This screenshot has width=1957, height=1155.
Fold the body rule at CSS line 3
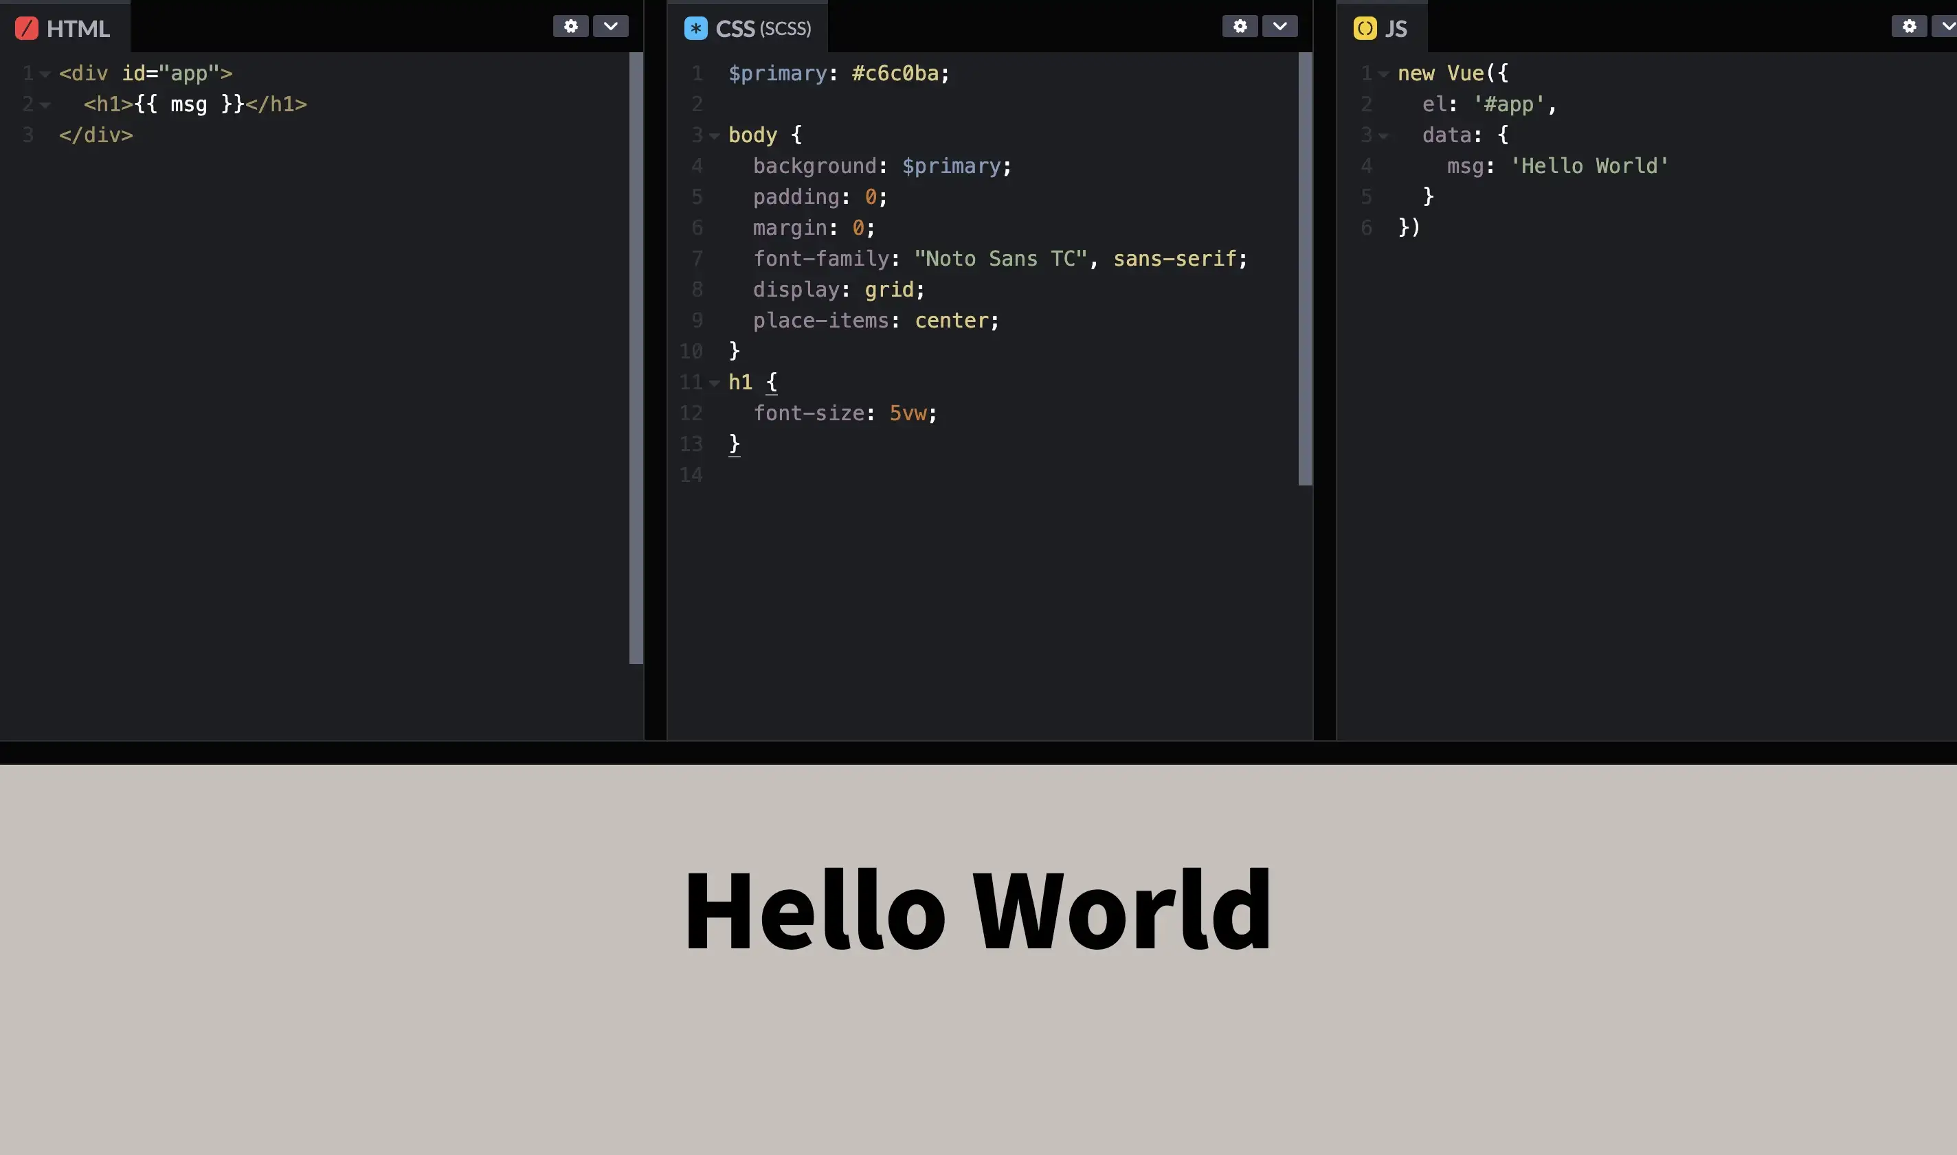[714, 136]
